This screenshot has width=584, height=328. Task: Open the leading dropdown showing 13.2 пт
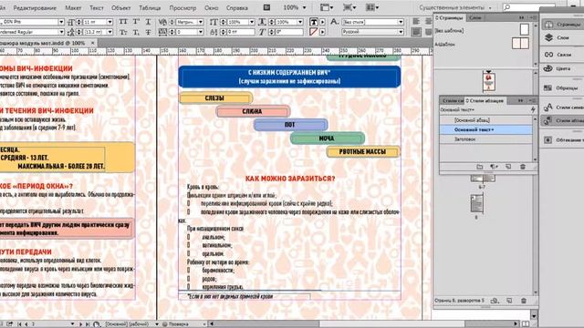point(109,32)
